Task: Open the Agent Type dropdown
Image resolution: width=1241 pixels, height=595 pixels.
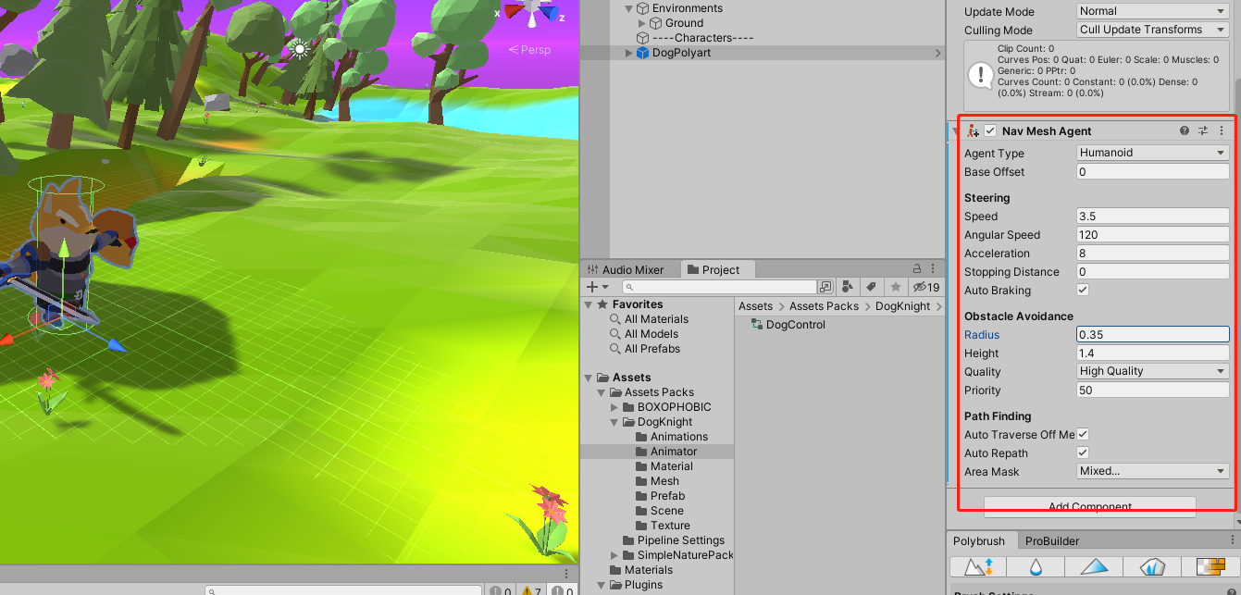Action: pos(1151,152)
